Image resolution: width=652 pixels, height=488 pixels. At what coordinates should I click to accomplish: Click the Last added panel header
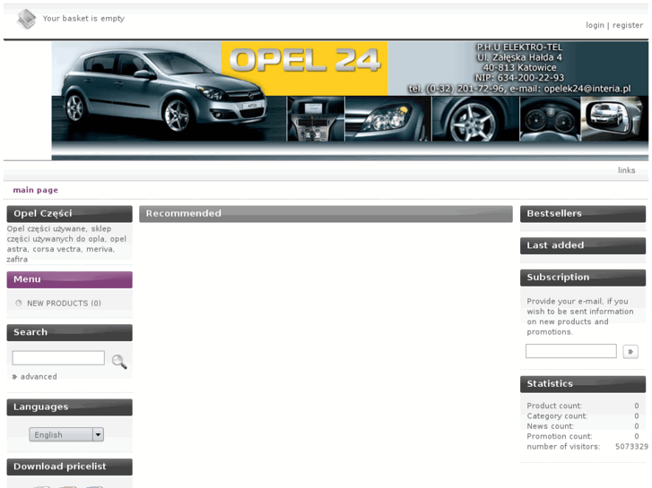583,245
